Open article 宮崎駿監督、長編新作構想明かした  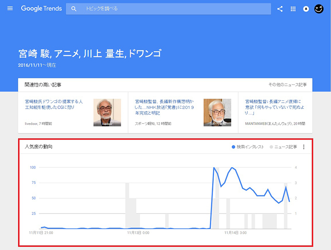[x=164, y=107]
